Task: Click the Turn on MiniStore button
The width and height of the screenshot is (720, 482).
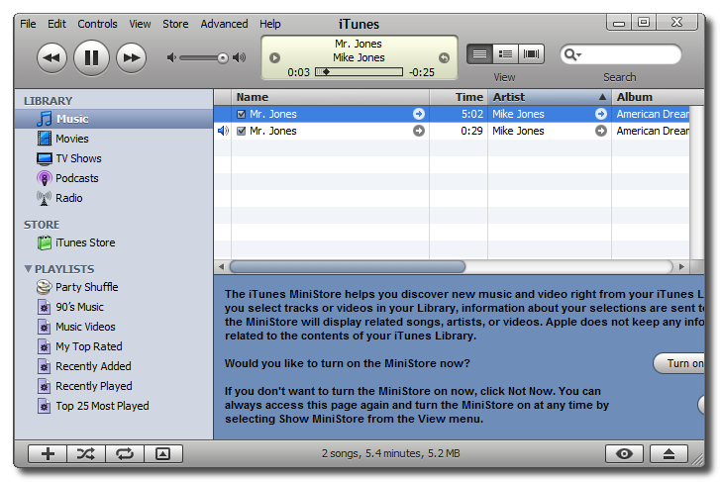Action: [x=681, y=363]
